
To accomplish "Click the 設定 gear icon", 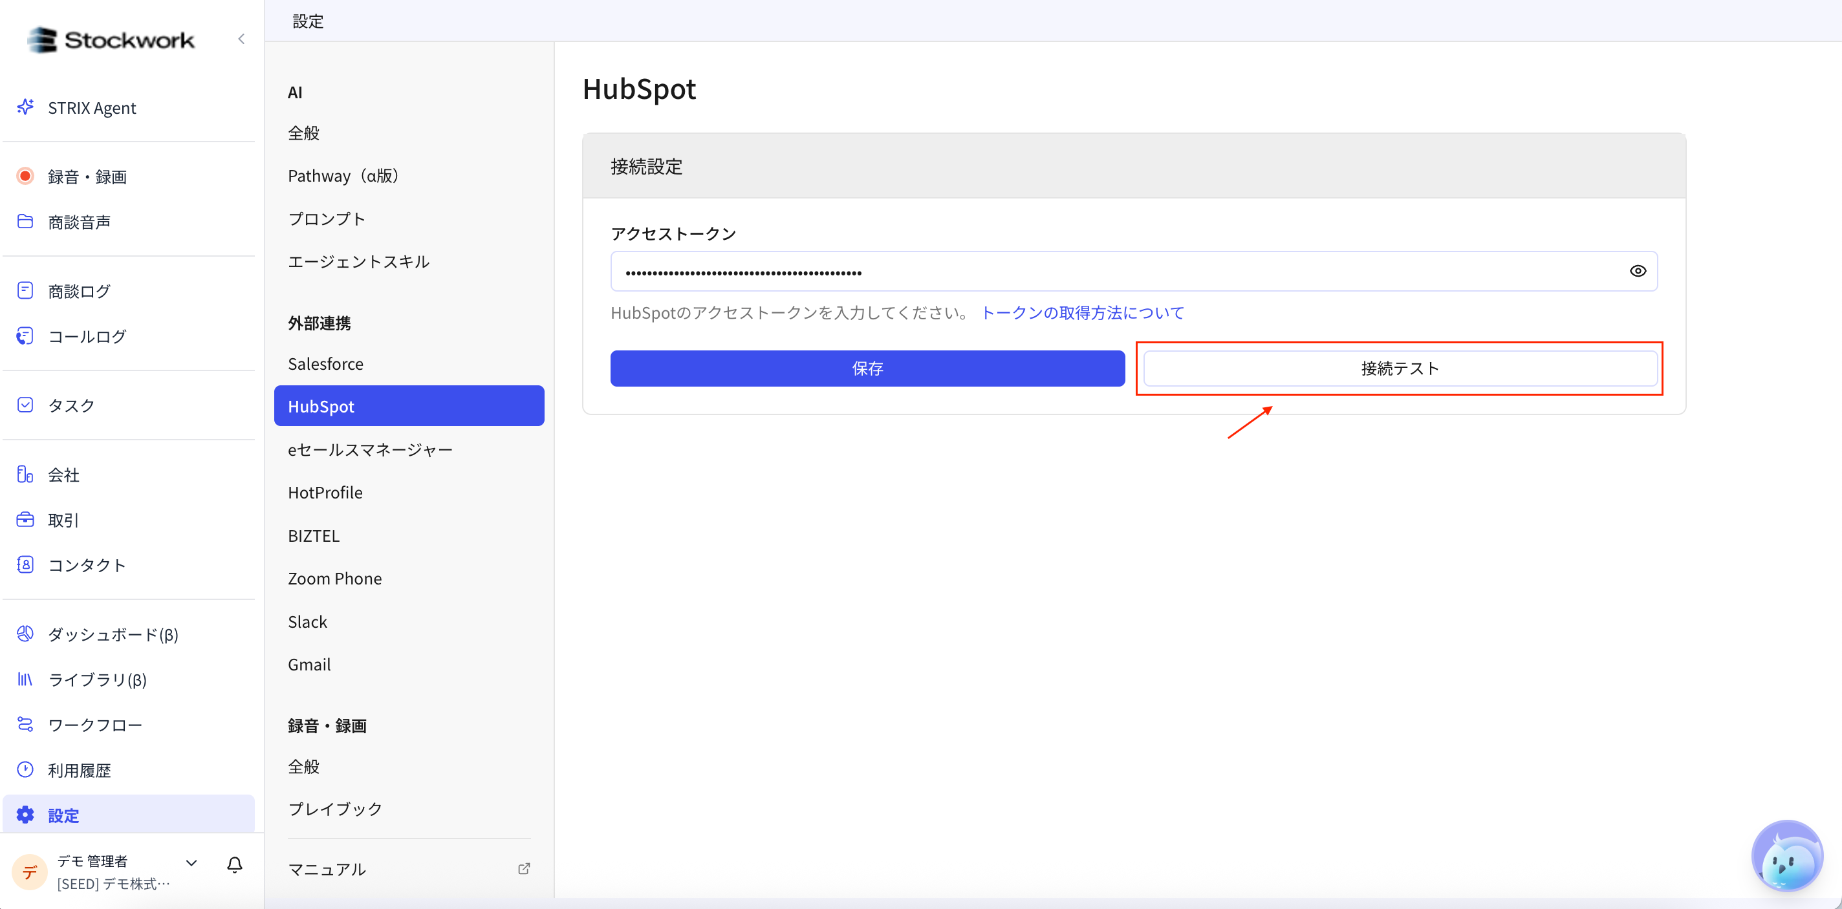I will 25,815.
